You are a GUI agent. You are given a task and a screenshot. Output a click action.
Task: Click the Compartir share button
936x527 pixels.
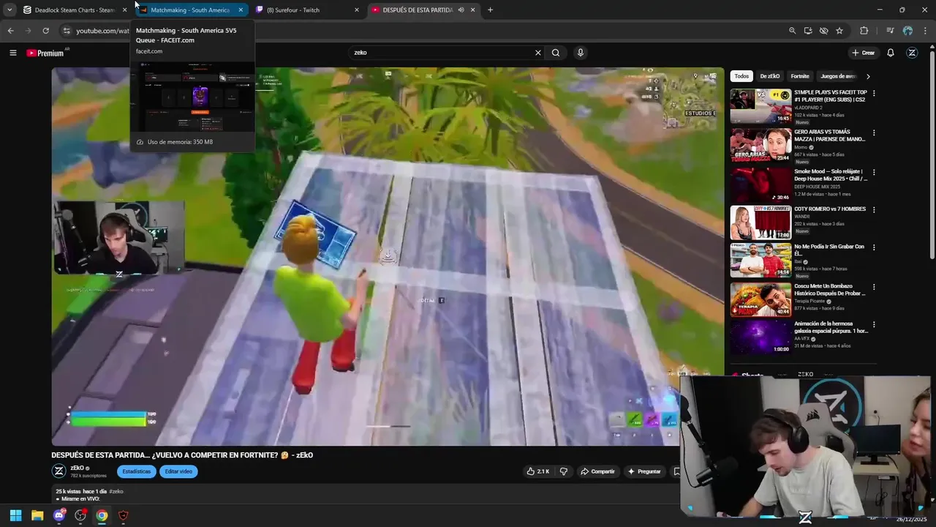pyautogui.click(x=597, y=471)
